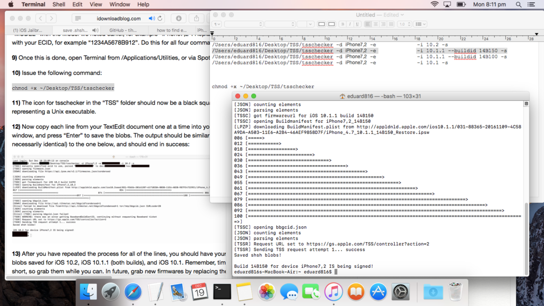The height and width of the screenshot is (306, 544).
Task: Justify text in TextEdit
Action: (391, 24)
